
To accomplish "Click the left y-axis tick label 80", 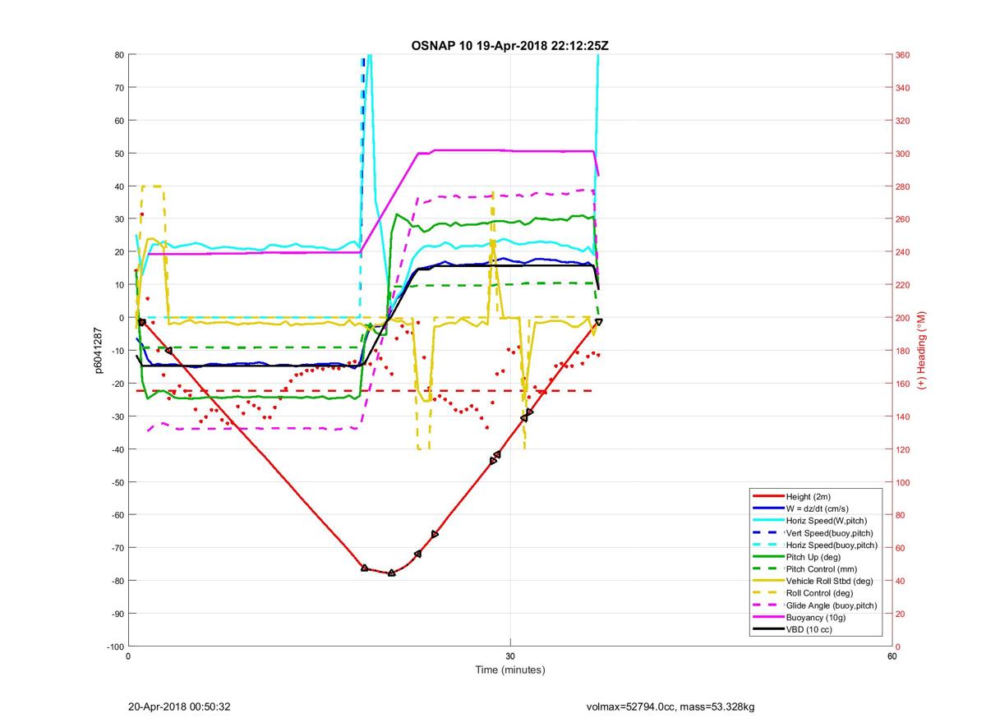I will point(118,55).
